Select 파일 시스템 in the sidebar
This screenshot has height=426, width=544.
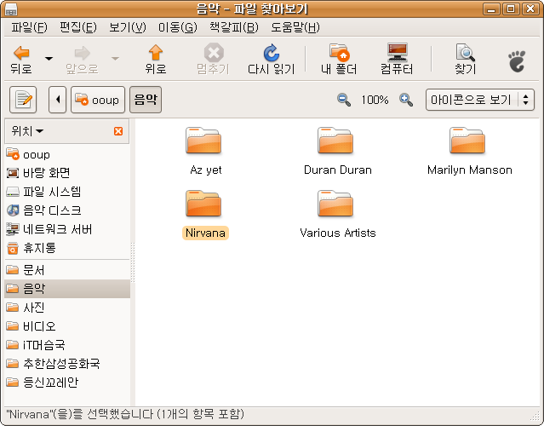point(67,192)
